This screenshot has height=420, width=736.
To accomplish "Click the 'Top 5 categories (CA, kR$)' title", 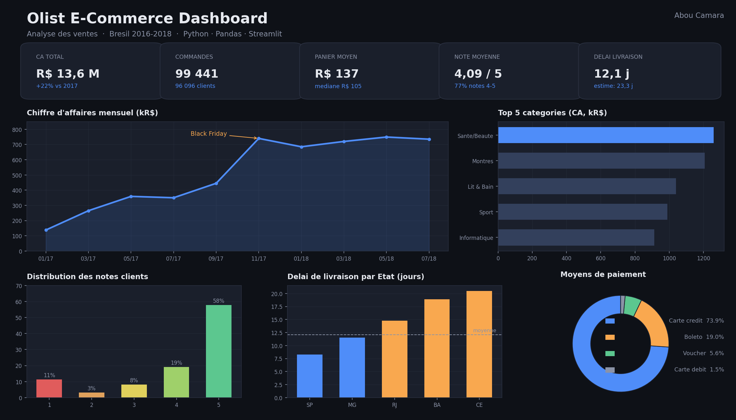I will tap(552, 113).
